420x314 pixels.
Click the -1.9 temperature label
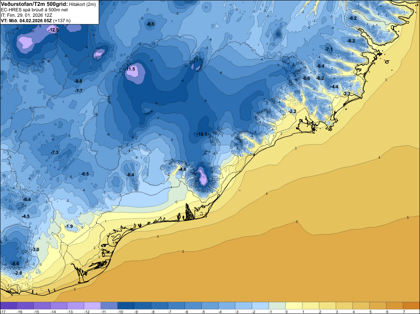tap(69, 226)
